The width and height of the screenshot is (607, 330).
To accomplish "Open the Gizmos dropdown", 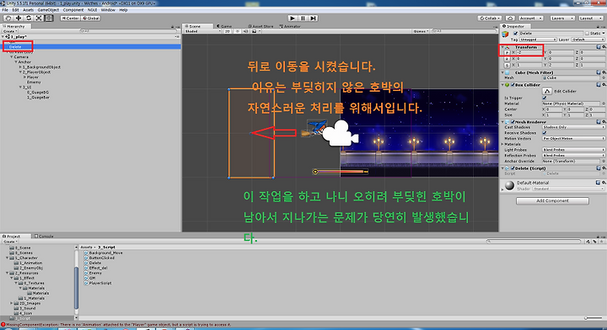I will click(421, 31).
